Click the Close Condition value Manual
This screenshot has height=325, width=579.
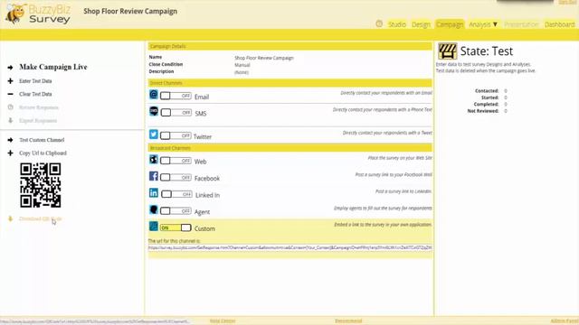click(x=242, y=65)
